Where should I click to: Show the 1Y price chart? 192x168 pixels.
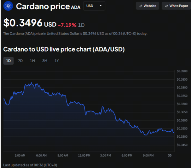click(x=57, y=61)
